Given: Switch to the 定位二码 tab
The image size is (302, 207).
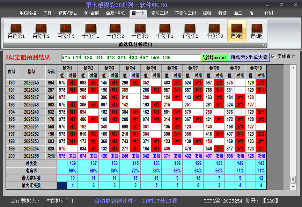Looking at the screenshot, I should coord(160,13).
